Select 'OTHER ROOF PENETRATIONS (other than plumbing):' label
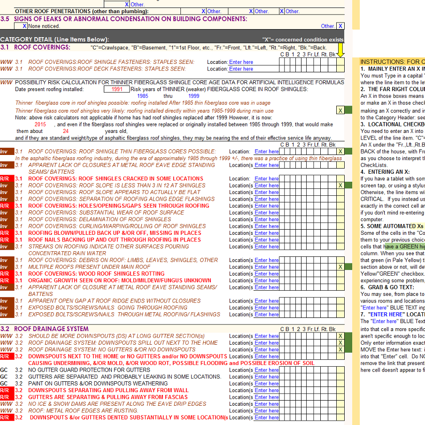Viewport: 425px width, 425px height. click(x=82, y=11)
